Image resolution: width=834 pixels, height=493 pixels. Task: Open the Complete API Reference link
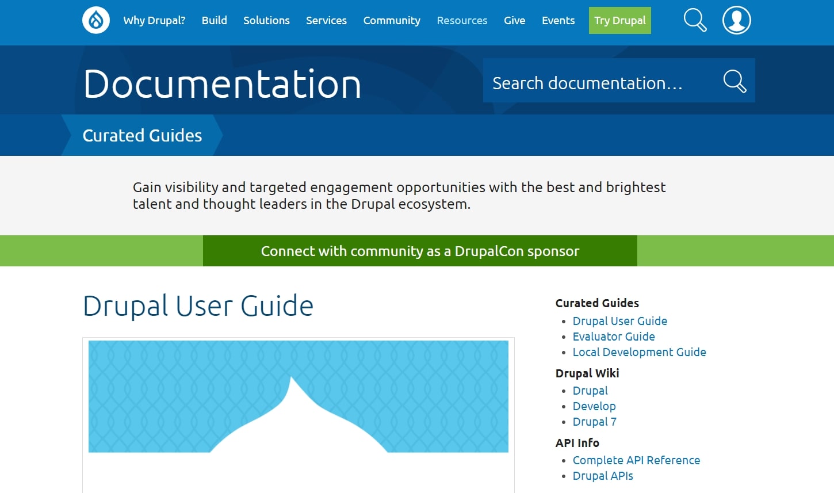[636, 460]
